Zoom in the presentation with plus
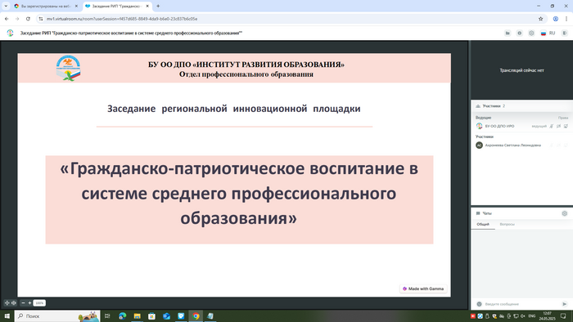The height and width of the screenshot is (322, 573). coord(29,302)
